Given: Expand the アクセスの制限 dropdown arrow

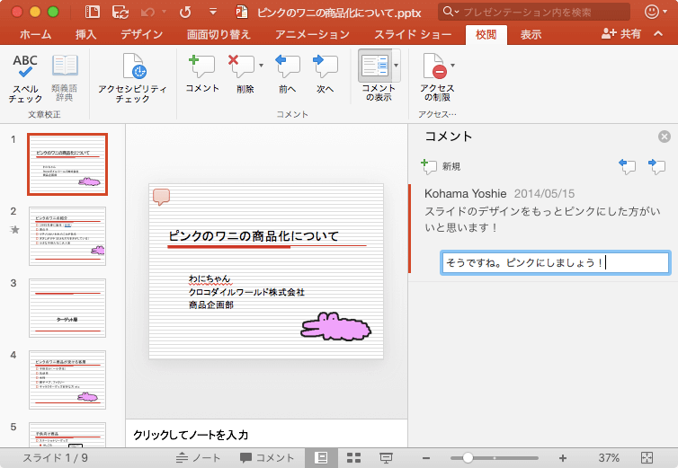Looking at the screenshot, I should (452, 66).
